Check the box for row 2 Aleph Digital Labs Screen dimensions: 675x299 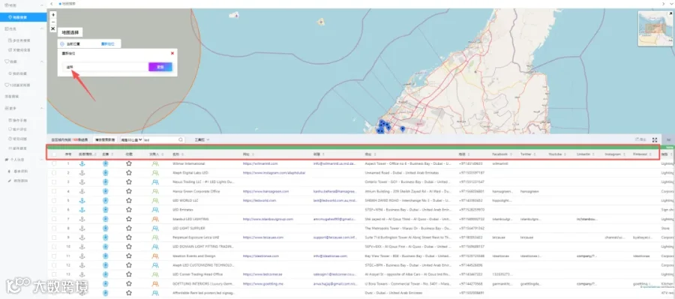pos(54,172)
